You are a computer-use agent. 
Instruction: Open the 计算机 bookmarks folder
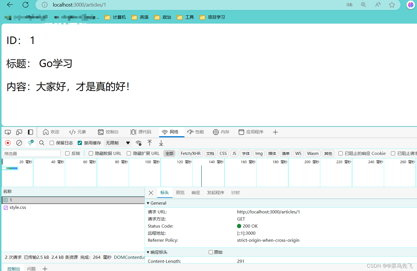point(115,17)
